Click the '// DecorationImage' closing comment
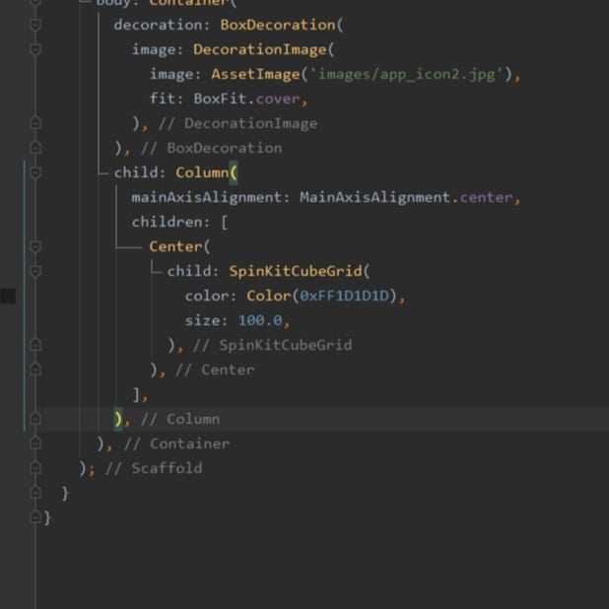609x609 pixels. (x=237, y=123)
